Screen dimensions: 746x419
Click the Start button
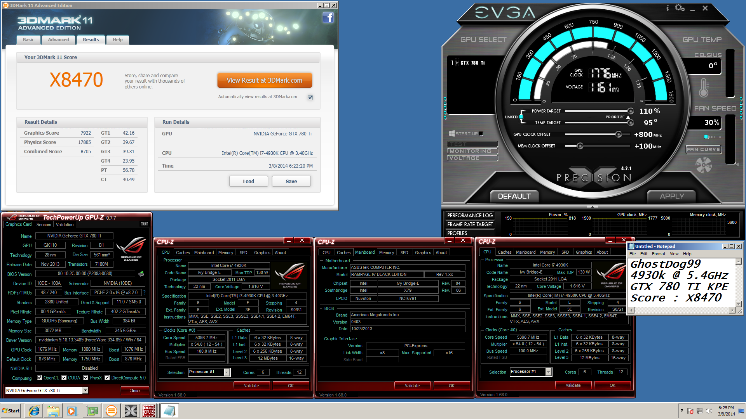point(11,411)
